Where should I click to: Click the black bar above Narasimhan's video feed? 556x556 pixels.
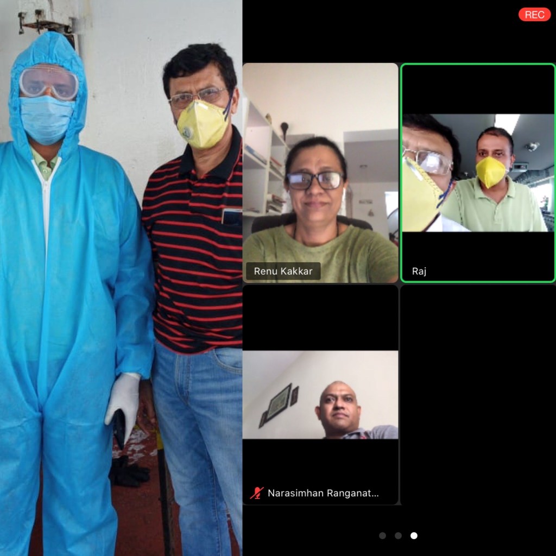pyautogui.click(x=320, y=318)
